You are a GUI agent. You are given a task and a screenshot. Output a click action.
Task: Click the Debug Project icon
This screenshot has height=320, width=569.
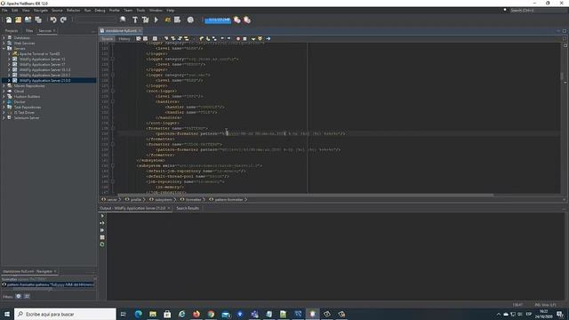pos(167,20)
